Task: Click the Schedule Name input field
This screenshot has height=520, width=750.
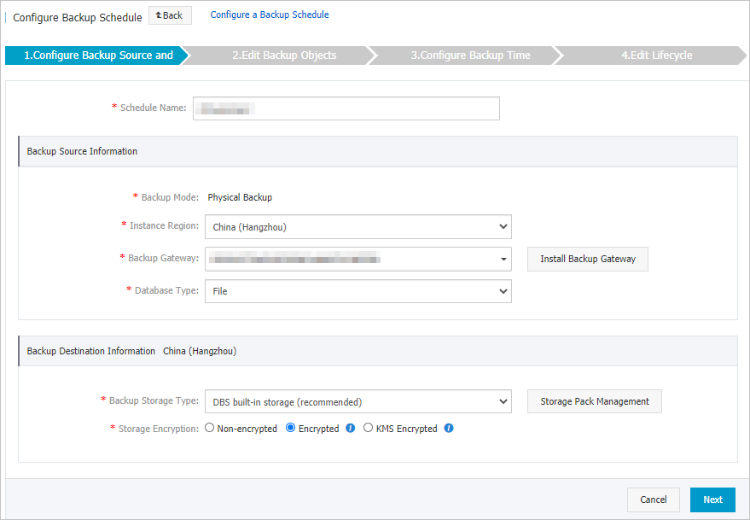Action: click(x=346, y=108)
